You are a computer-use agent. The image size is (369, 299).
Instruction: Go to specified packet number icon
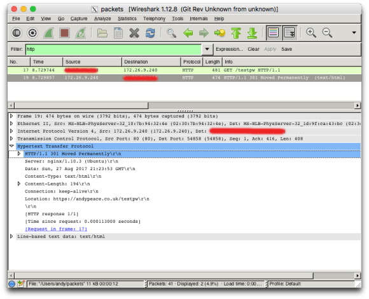(219, 32)
